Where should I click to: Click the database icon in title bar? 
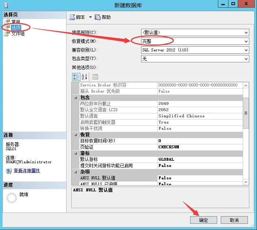coord(6,5)
